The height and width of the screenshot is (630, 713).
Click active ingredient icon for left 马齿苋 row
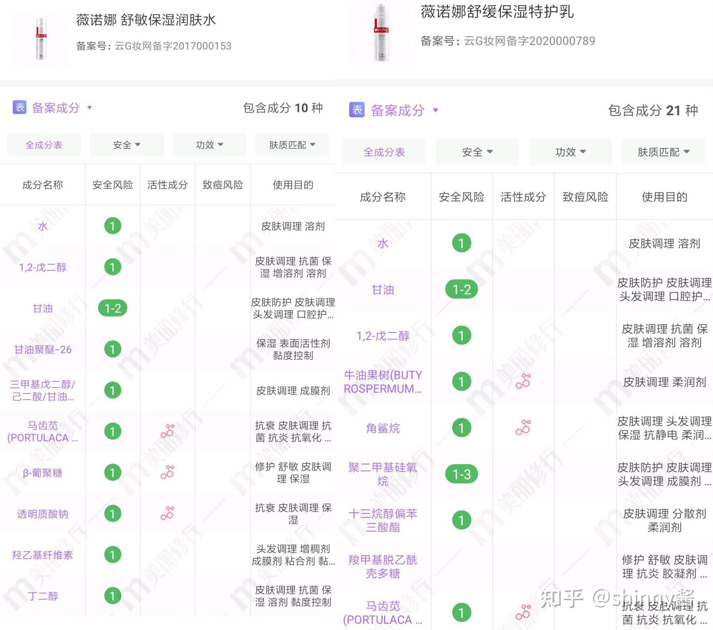[167, 431]
